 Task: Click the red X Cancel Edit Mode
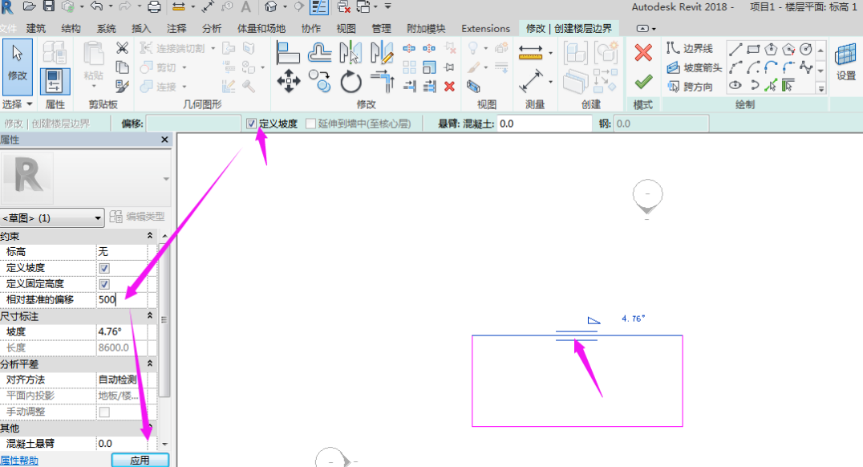tap(642, 53)
